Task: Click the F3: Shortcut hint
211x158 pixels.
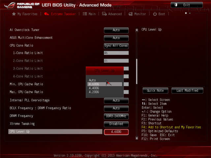Action: pyautogui.click(x=151, y=123)
